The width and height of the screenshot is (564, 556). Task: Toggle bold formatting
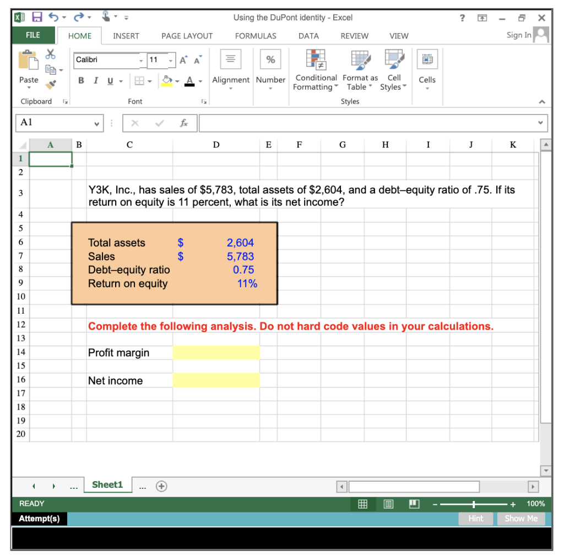(x=80, y=80)
